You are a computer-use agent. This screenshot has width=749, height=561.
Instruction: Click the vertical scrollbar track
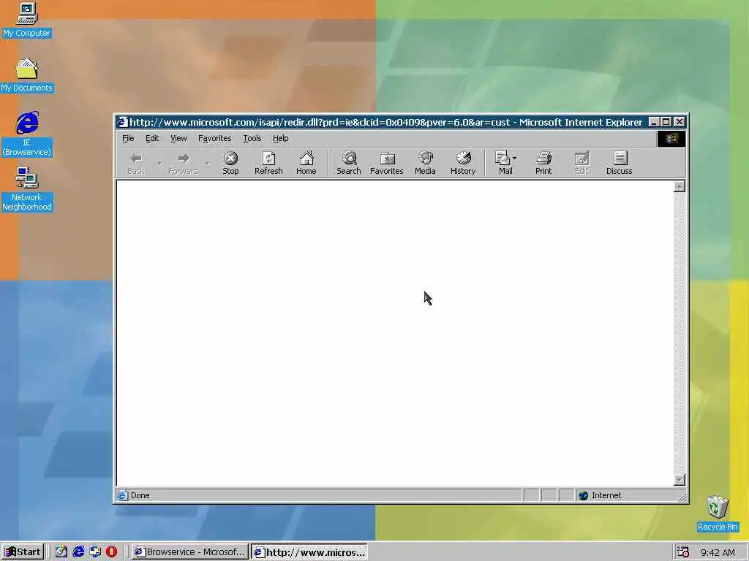pyautogui.click(x=680, y=333)
